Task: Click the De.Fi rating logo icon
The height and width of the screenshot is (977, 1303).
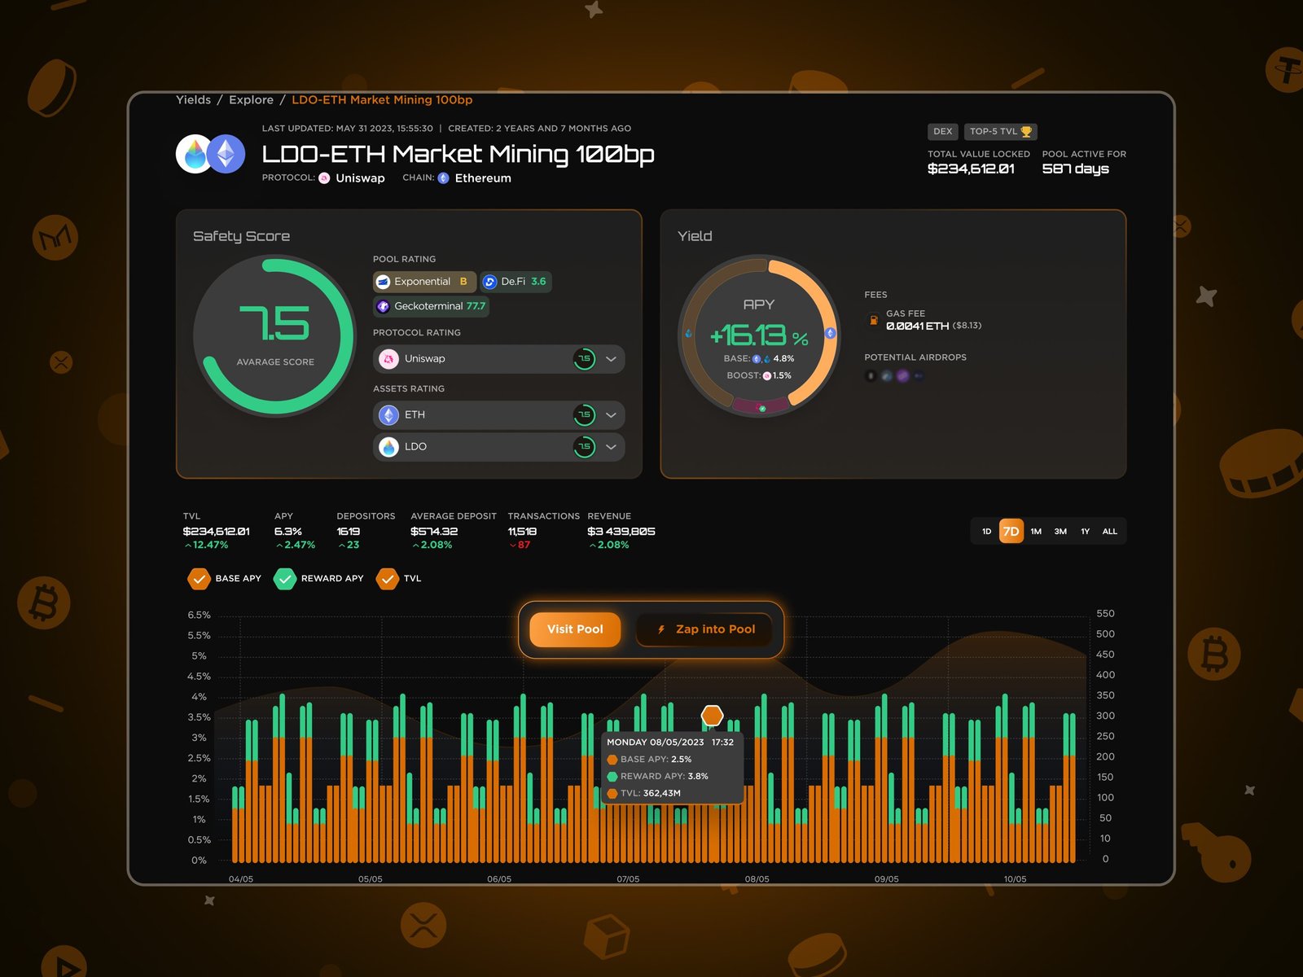Action: click(489, 282)
